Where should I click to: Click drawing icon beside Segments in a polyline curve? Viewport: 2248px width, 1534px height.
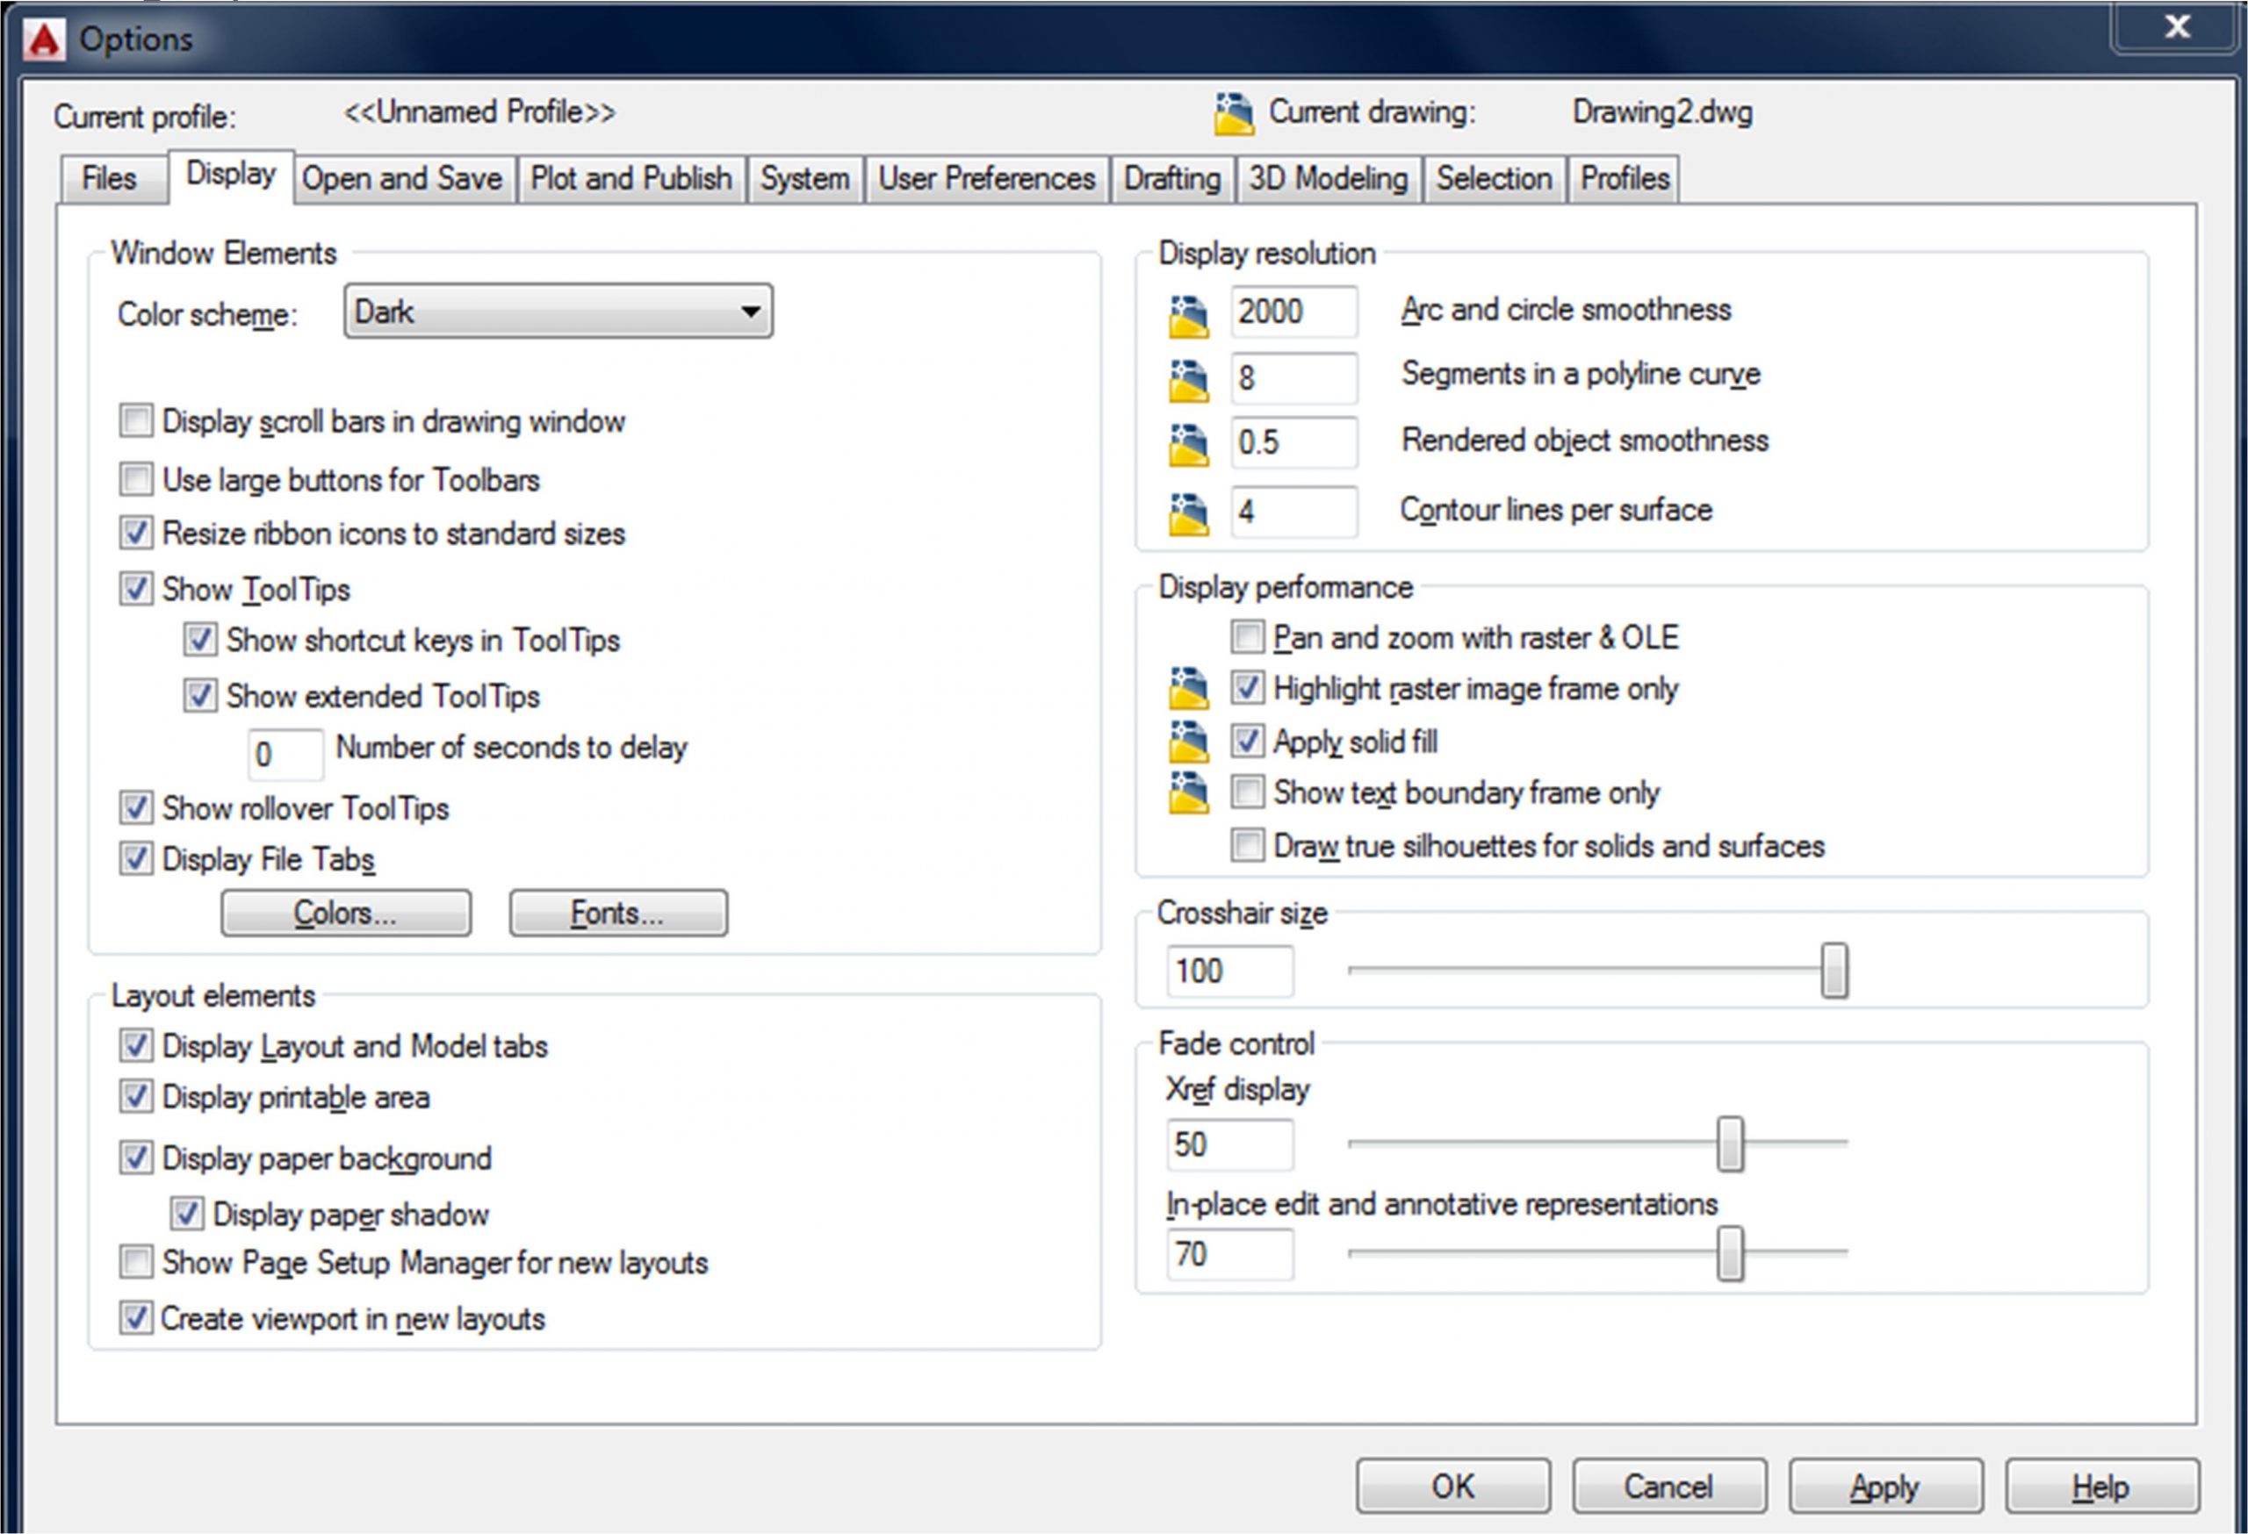click(x=1188, y=380)
